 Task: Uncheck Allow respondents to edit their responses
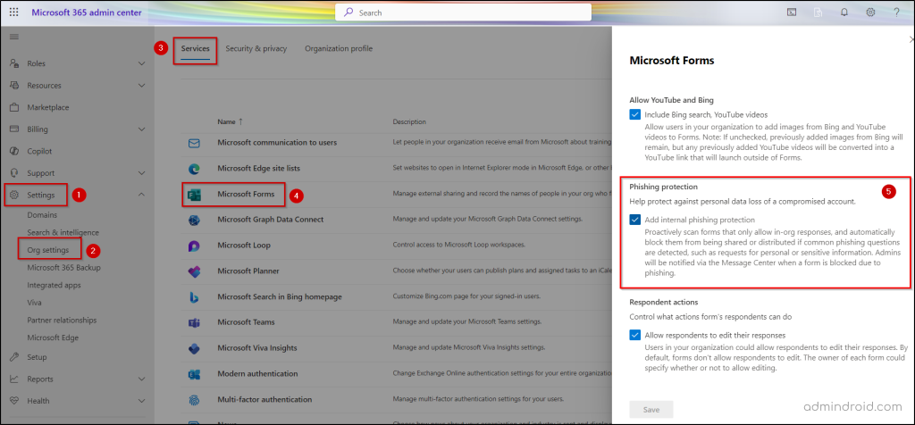[x=634, y=335]
